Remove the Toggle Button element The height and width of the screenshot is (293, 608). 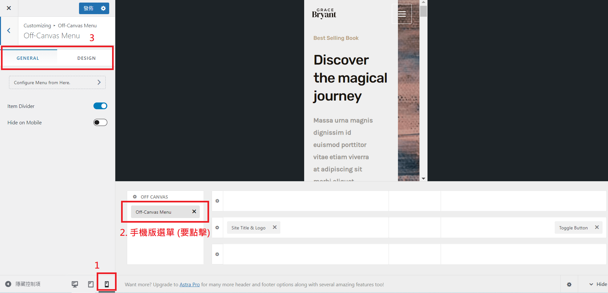point(597,227)
